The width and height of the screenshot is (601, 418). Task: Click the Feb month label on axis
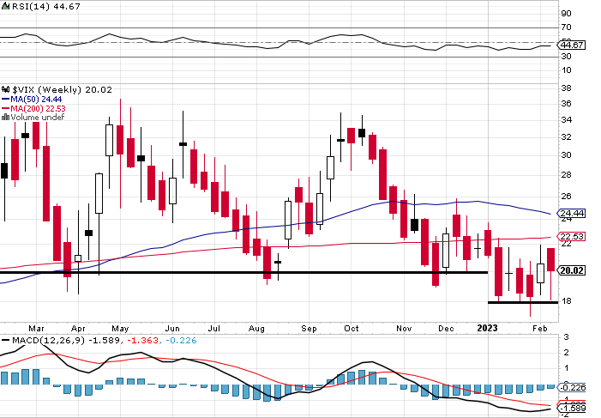coord(540,329)
